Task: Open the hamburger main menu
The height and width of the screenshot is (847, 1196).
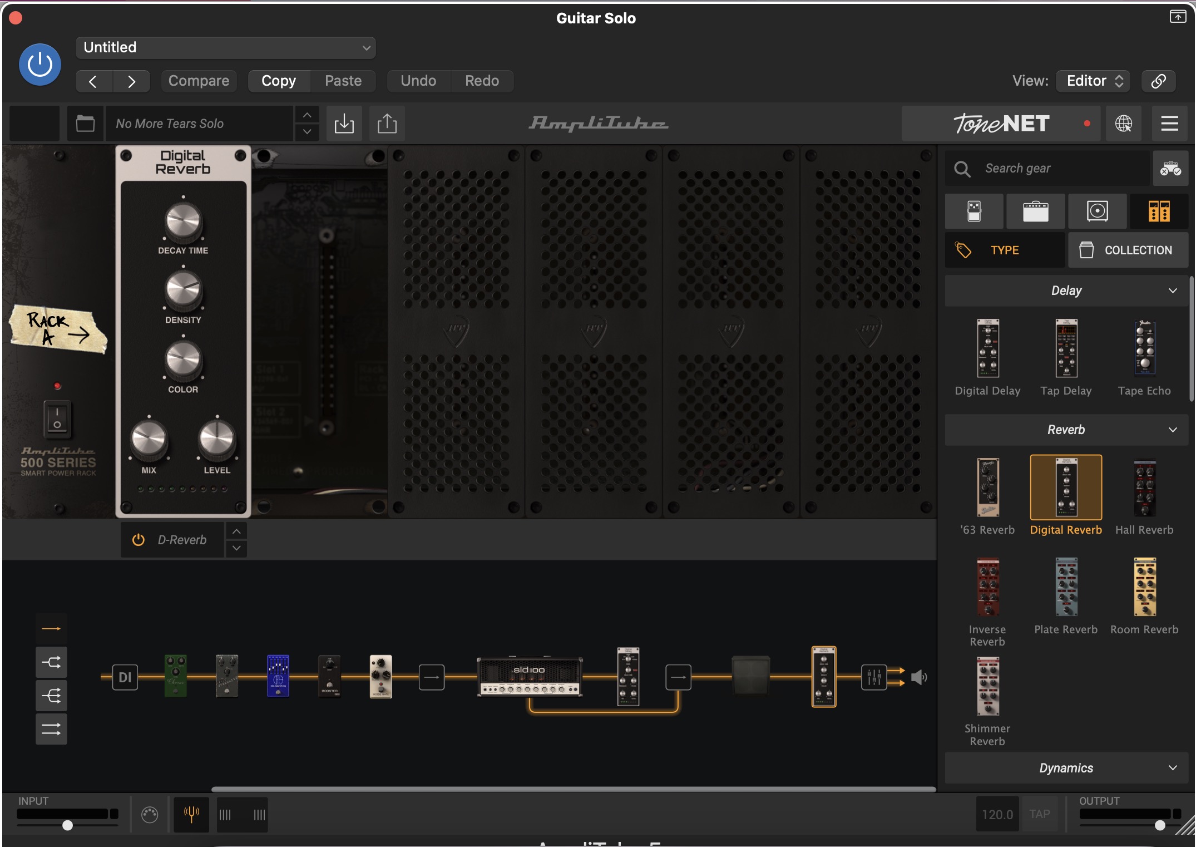Action: (x=1169, y=123)
